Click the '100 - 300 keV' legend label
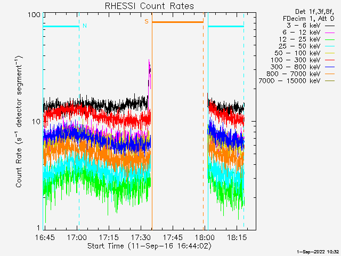341x256 pixels. tap(296, 60)
